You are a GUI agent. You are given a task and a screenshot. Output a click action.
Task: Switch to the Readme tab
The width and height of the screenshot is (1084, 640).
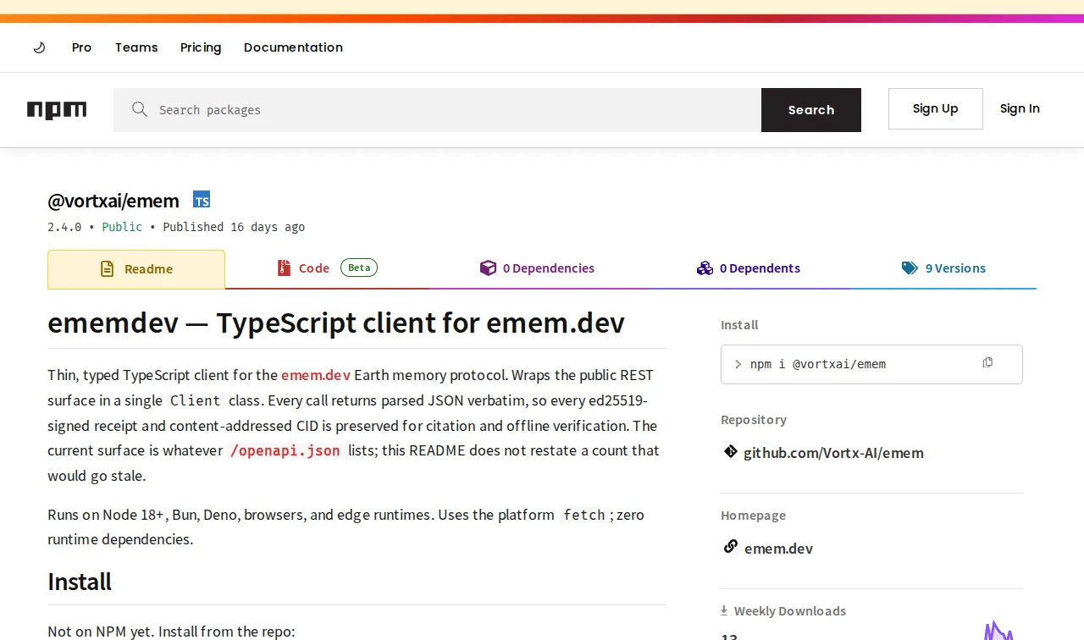tap(136, 269)
